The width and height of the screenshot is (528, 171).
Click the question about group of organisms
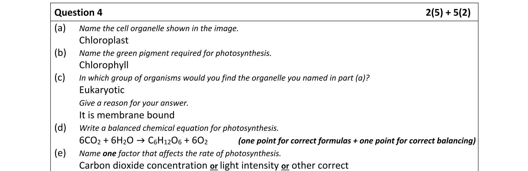point(224,78)
